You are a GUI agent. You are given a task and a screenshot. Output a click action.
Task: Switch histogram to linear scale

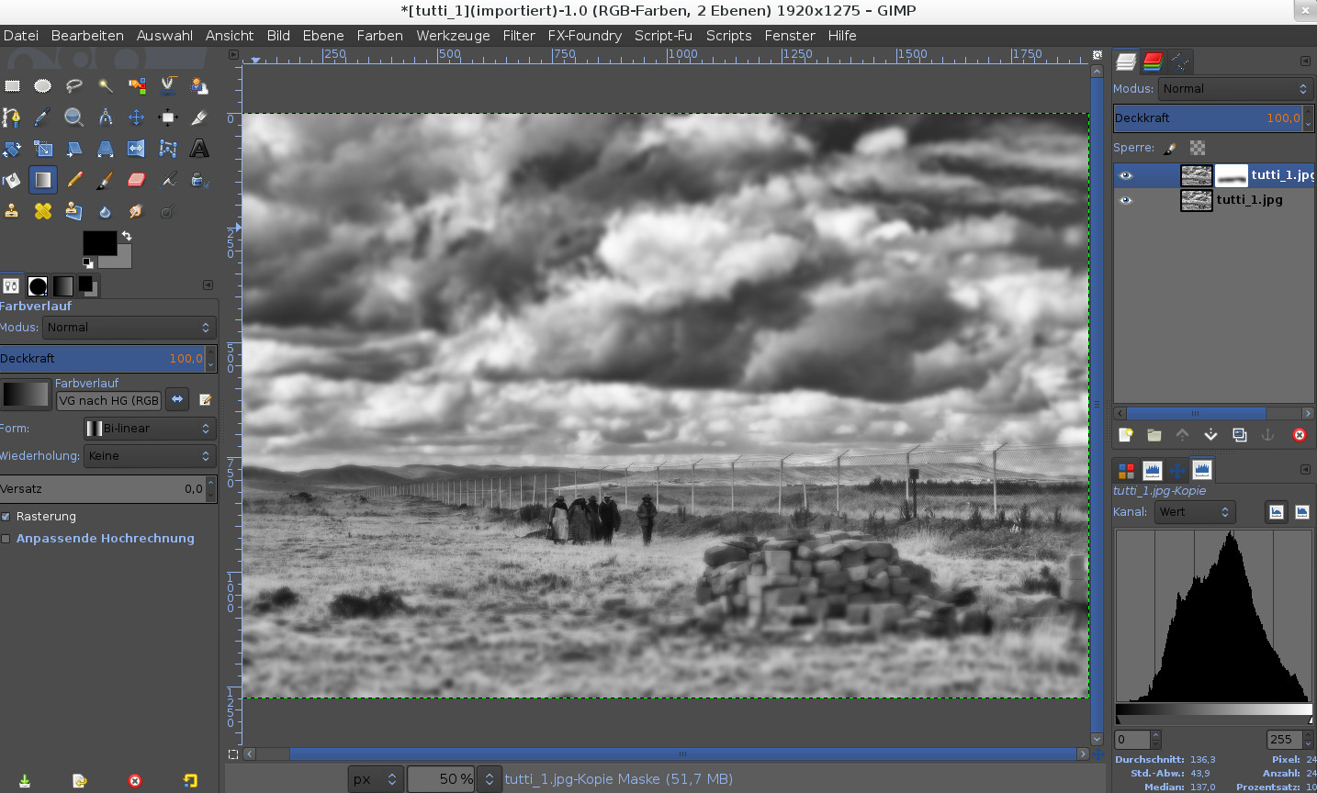(x=1277, y=512)
